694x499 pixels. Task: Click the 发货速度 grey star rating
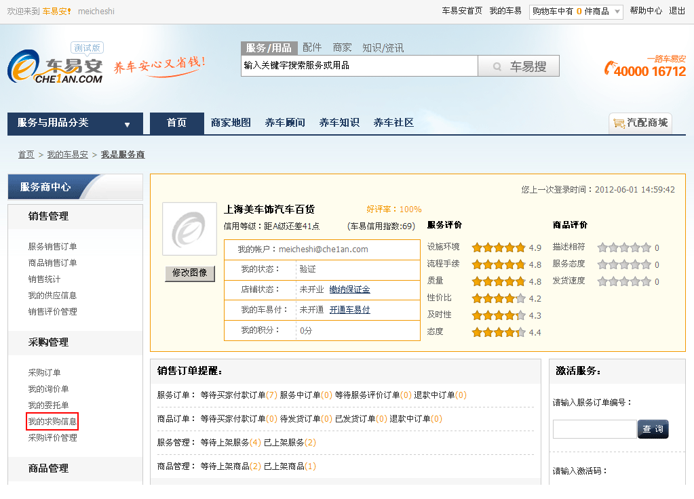(624, 281)
